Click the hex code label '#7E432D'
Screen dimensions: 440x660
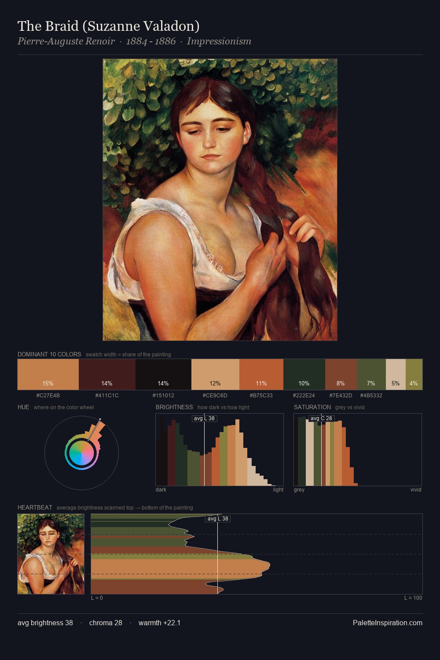341,395
